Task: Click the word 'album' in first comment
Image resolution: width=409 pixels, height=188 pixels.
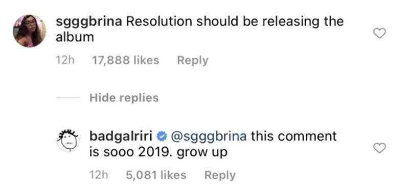Action: coord(75,37)
